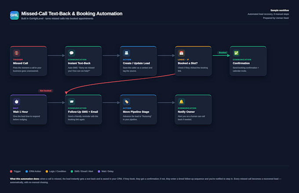Click the TRIGGER category label on Missed Call
The width and height of the screenshot is (299, 193).
tap(18, 59)
